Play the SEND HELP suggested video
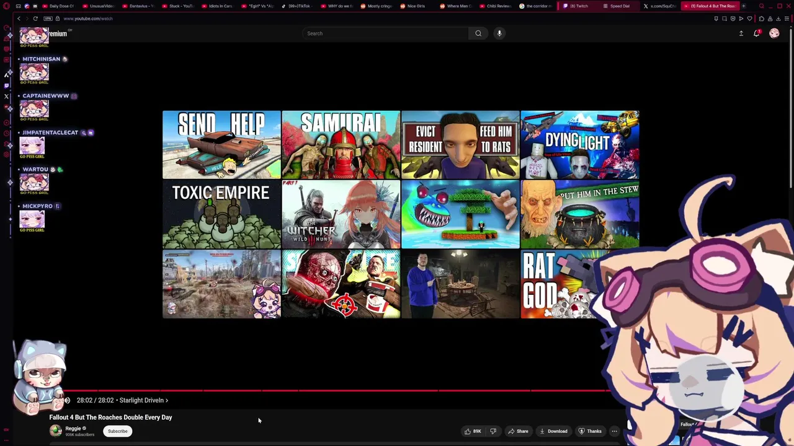Image resolution: width=794 pixels, height=446 pixels. click(221, 145)
